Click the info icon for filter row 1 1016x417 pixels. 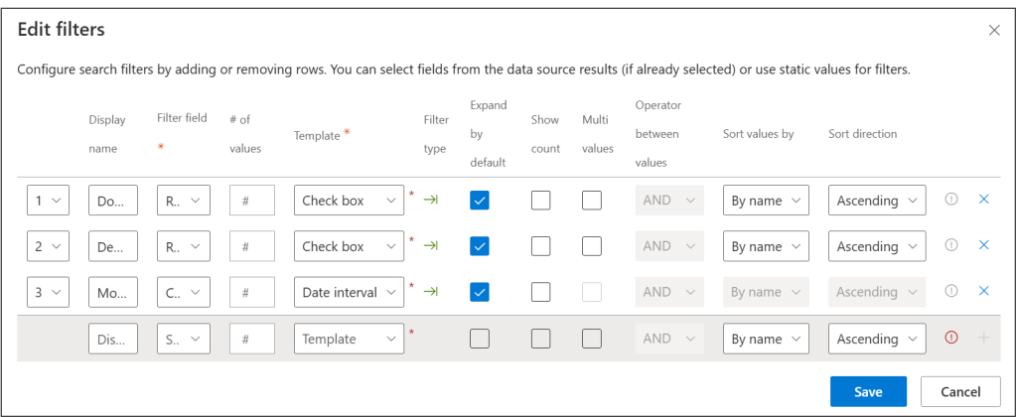pyautogui.click(x=950, y=200)
